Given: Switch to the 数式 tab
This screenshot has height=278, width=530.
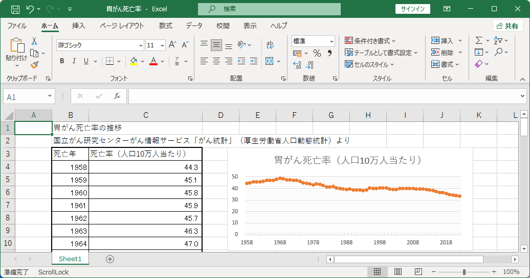Looking at the screenshot, I should click(x=166, y=26).
